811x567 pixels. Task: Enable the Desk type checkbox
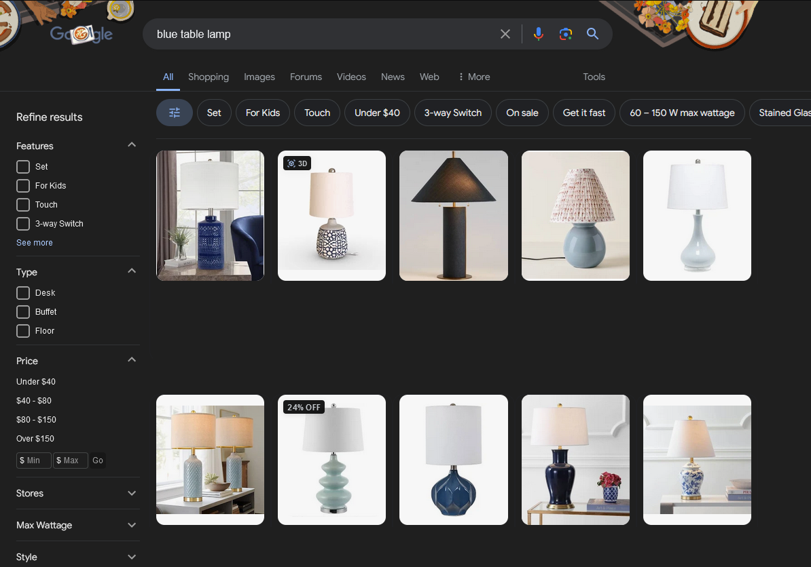tap(23, 293)
